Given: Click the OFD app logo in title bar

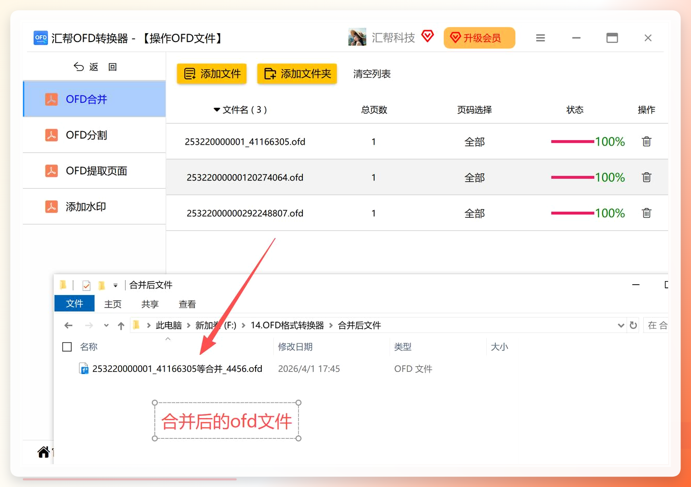Looking at the screenshot, I should click(41, 38).
